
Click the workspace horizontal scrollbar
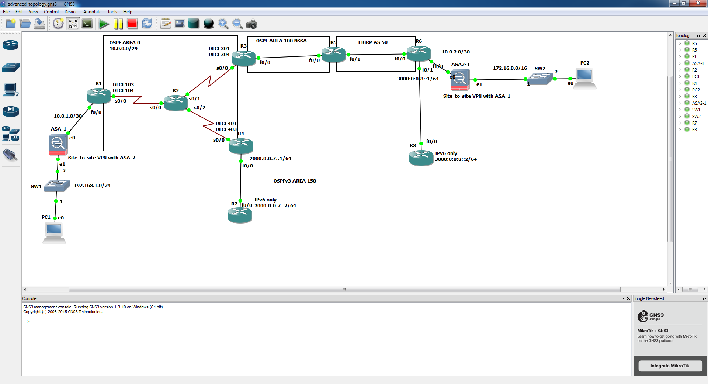(x=344, y=290)
